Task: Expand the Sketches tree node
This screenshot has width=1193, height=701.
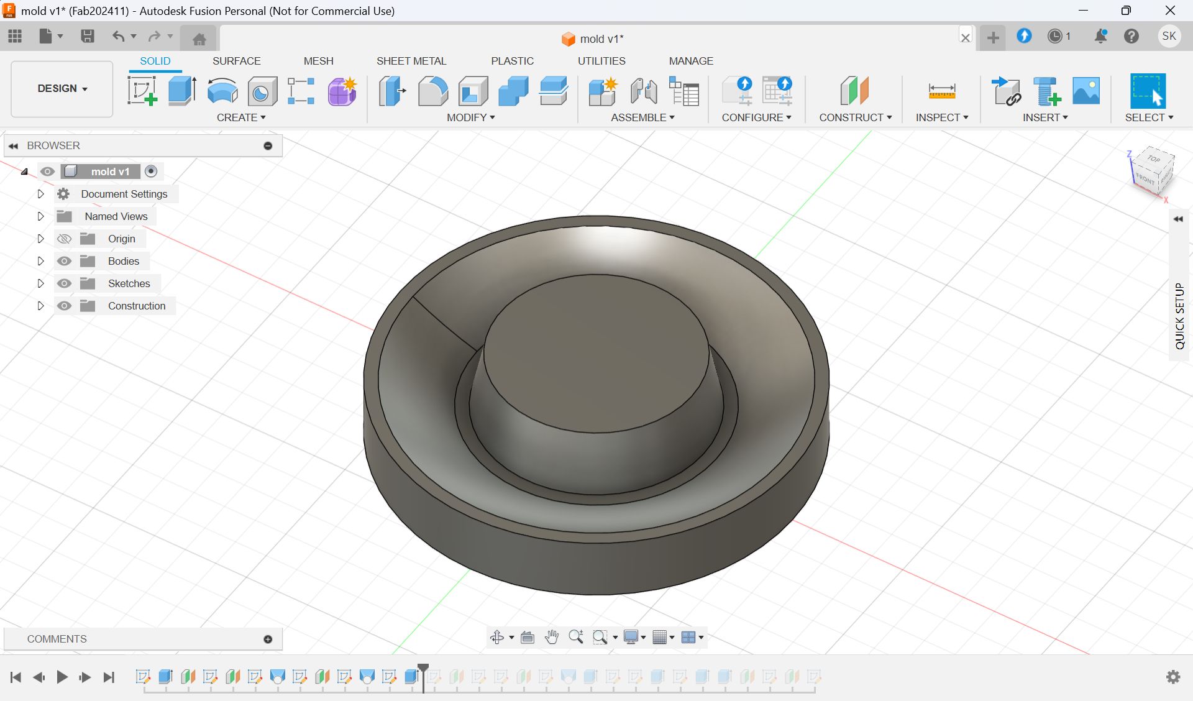Action: 40,283
